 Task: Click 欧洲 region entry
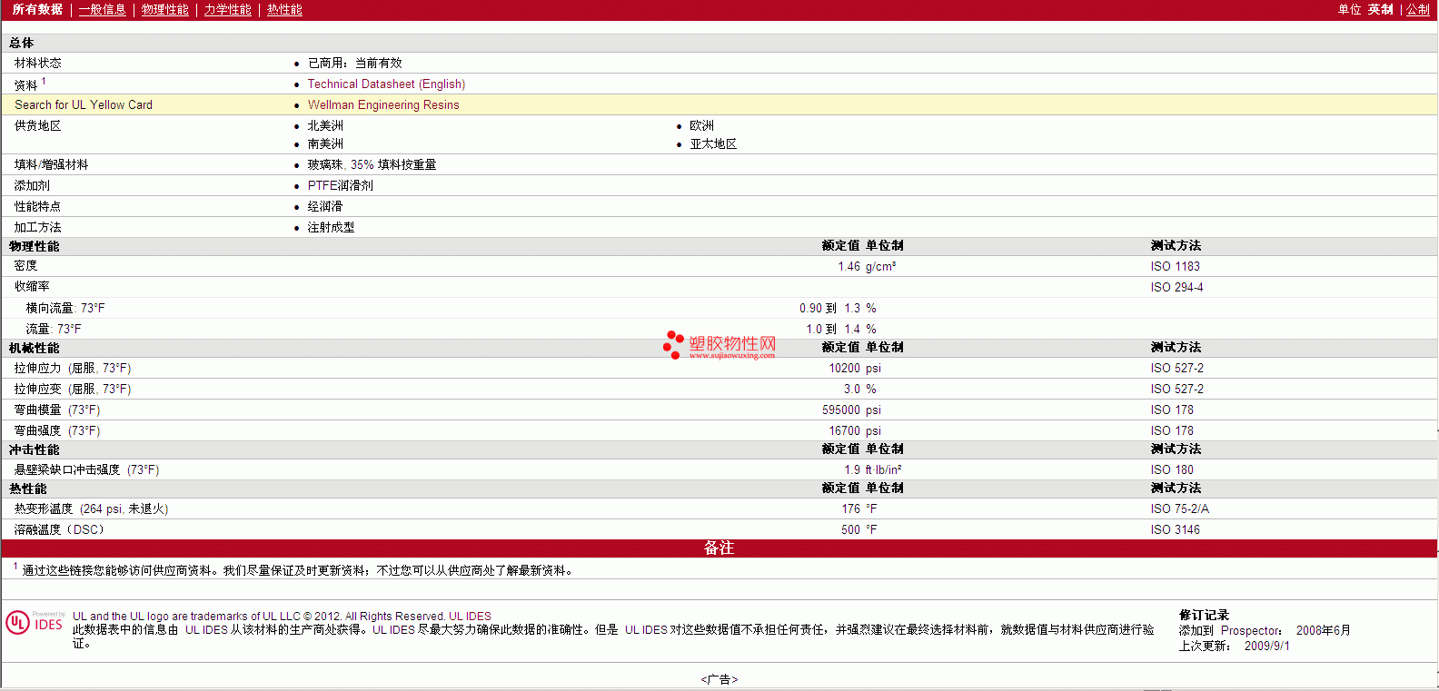tap(701, 125)
